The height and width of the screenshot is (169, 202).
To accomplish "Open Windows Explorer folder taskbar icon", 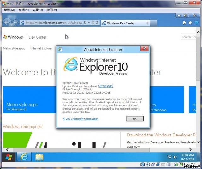I will coord(39,157).
